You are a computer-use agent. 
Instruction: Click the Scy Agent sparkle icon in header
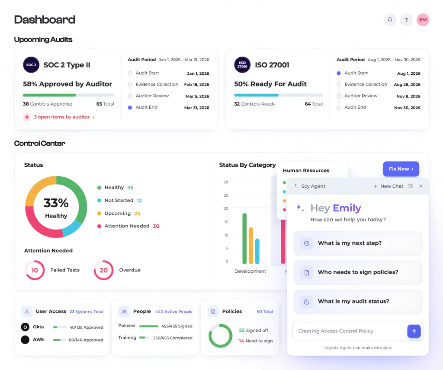(x=296, y=186)
